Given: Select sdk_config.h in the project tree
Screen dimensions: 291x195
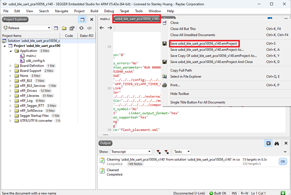Looking at the screenshot, I should pyautogui.click(x=35, y=61).
